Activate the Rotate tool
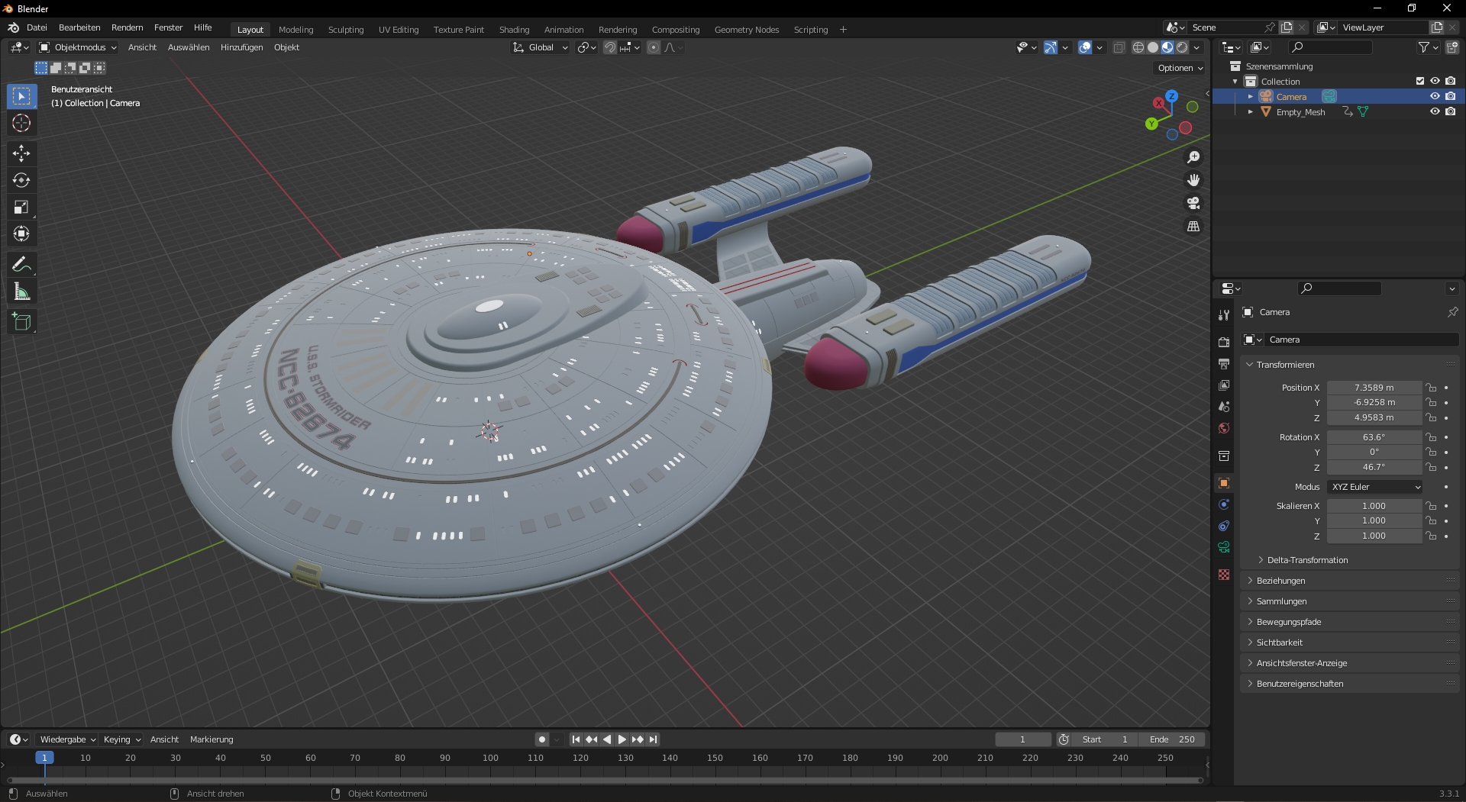The height and width of the screenshot is (802, 1466). [21, 180]
